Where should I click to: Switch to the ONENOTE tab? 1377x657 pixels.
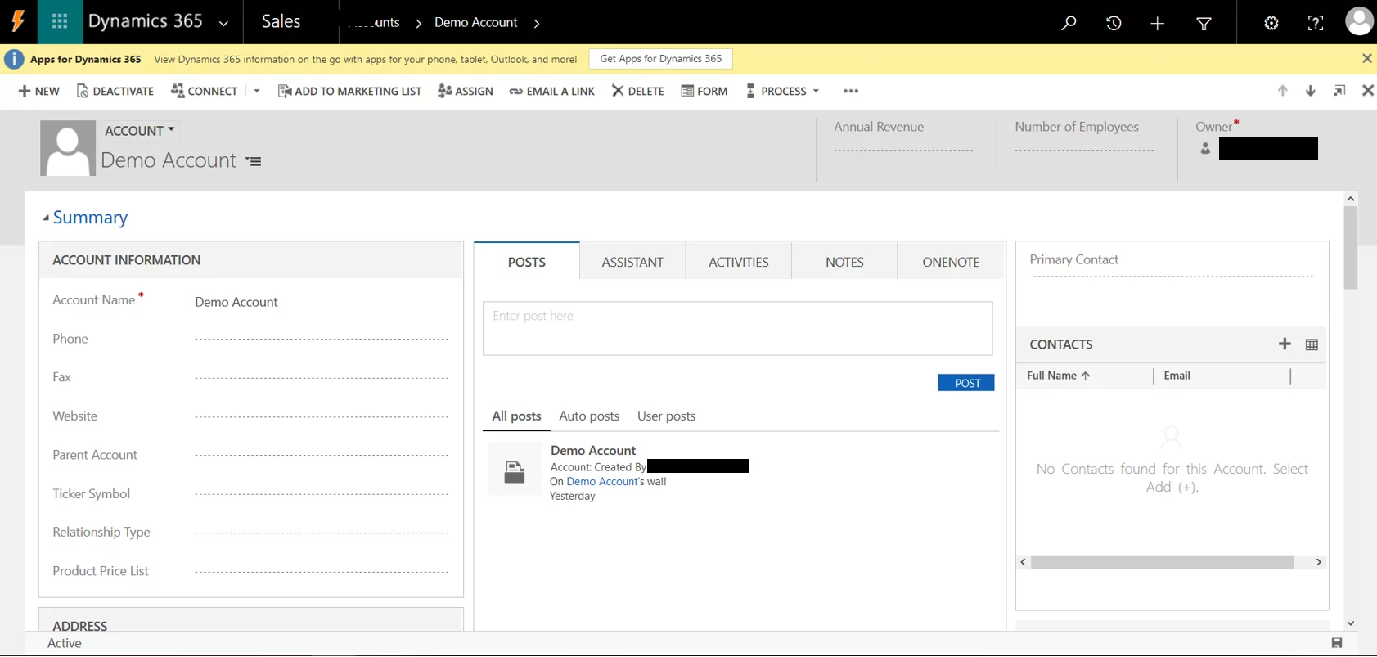(x=951, y=262)
